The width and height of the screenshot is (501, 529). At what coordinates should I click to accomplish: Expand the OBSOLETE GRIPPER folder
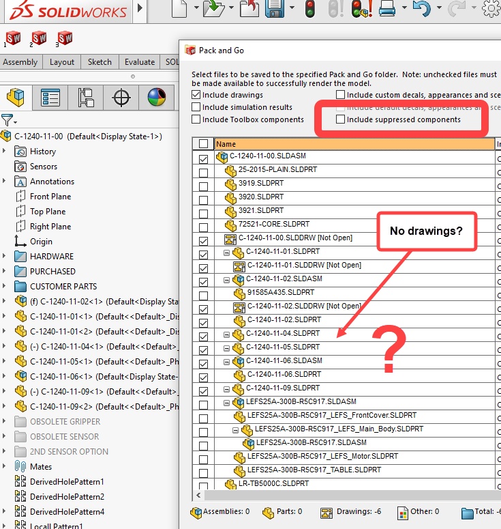4,421
